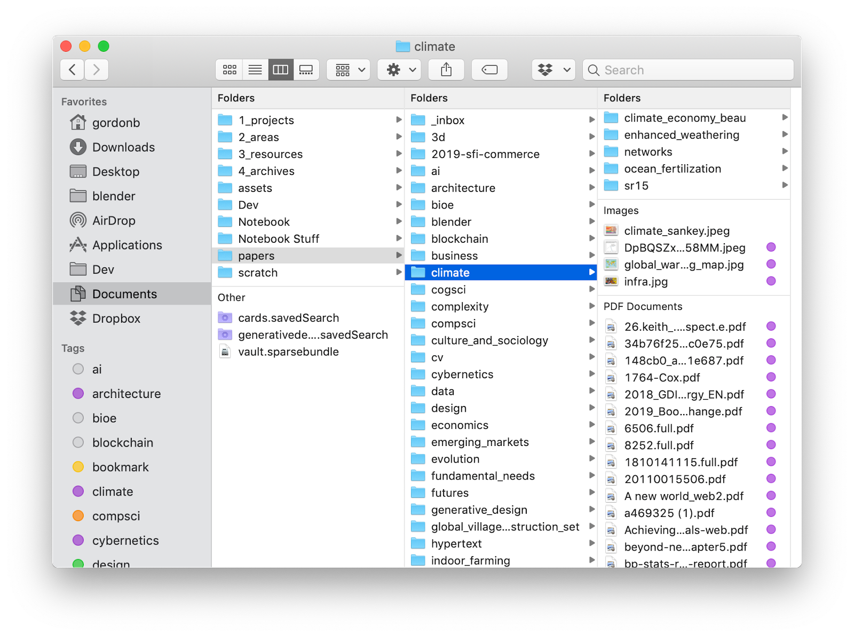Select the climate tag in sidebar
The width and height of the screenshot is (854, 637).
point(132,492)
